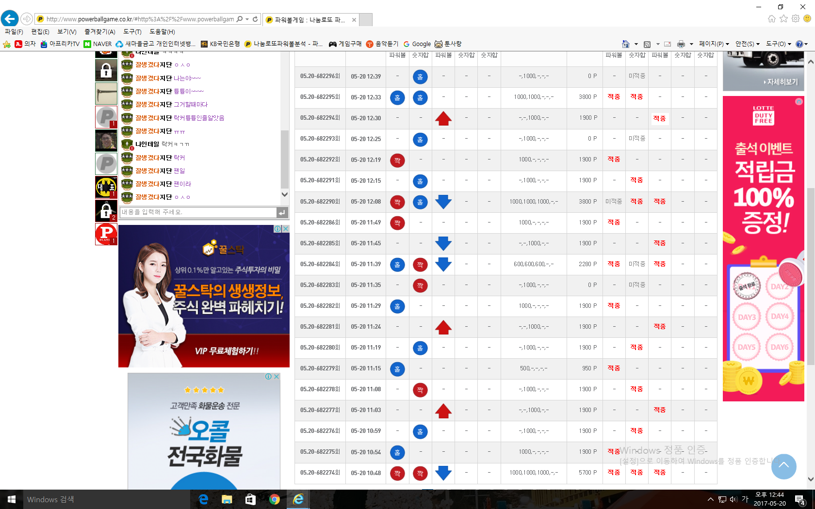Open the 도구(O) command bar dropdown

coord(779,44)
